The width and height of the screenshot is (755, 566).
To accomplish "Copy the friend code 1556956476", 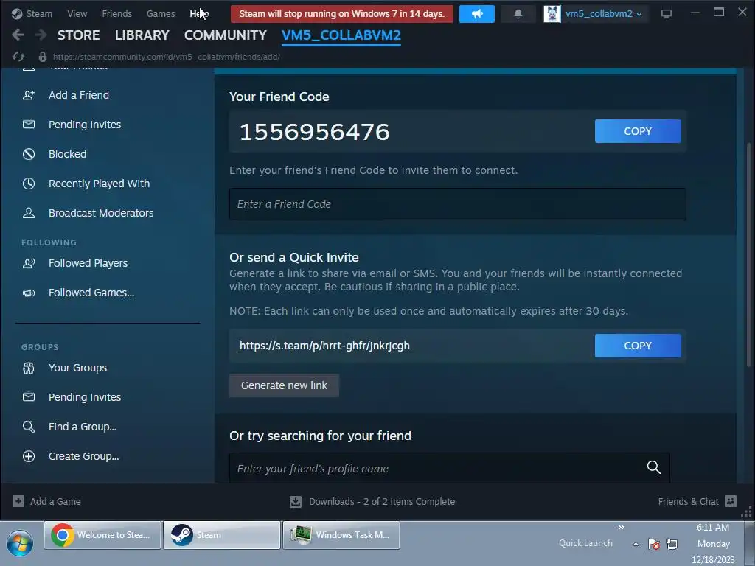I will [638, 131].
